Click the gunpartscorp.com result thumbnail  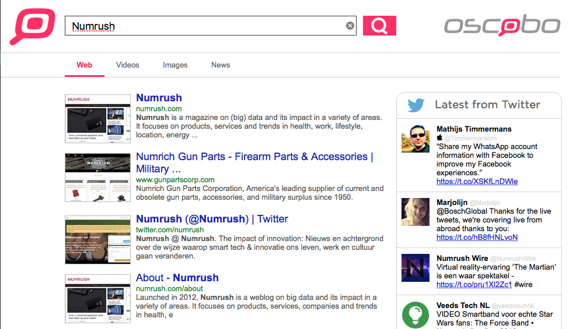97,178
